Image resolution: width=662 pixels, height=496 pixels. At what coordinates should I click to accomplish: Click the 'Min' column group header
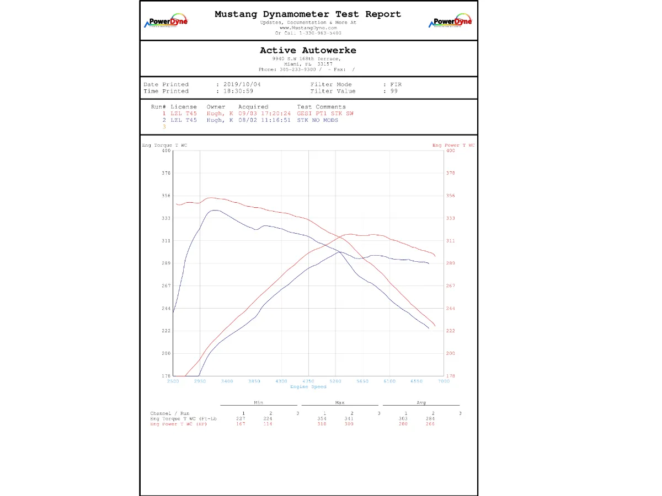point(259,402)
